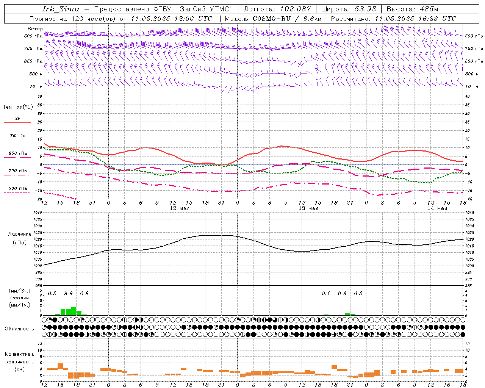The width and height of the screenshot is (485, 388).
Task: Click the longitude value Долгота: 102.087
Action: [x=277, y=9]
